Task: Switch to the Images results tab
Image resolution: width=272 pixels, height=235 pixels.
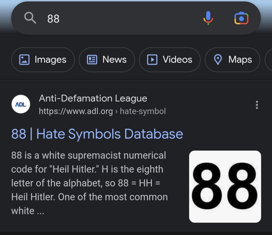Action: [x=43, y=60]
